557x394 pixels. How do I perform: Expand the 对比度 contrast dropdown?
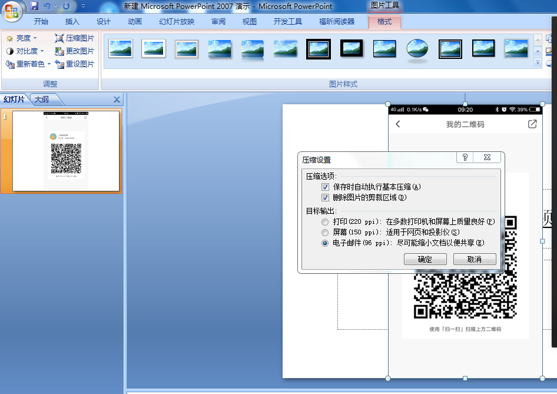click(42, 51)
